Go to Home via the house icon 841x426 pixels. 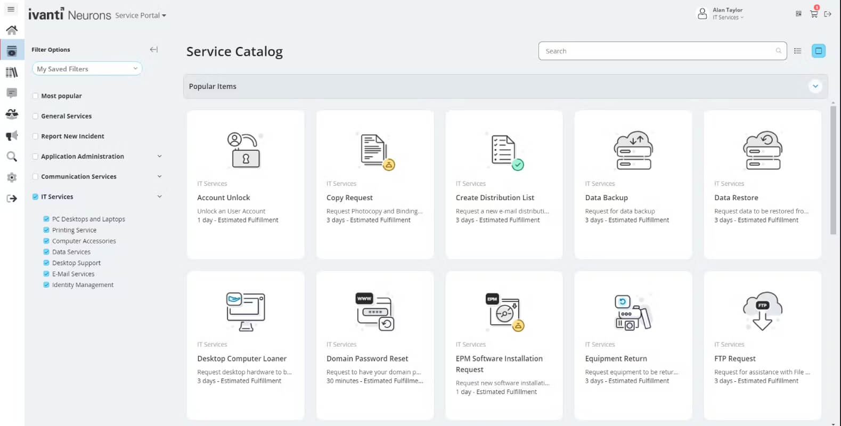[12, 30]
